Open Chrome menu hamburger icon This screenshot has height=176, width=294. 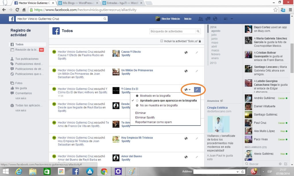(x=290, y=10)
